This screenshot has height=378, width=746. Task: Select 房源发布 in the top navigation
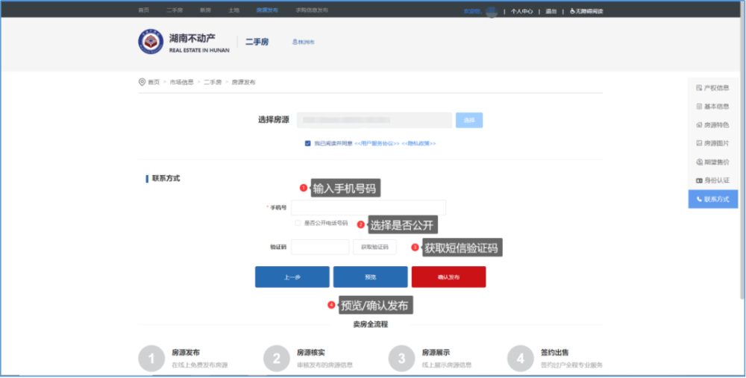point(267,10)
